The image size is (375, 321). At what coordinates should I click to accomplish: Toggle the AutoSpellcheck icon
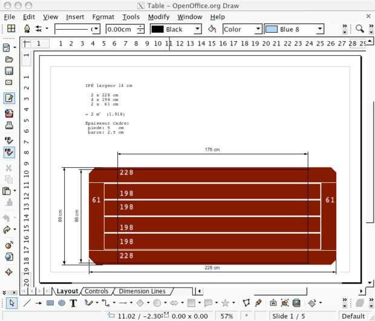pyautogui.click(x=9, y=153)
